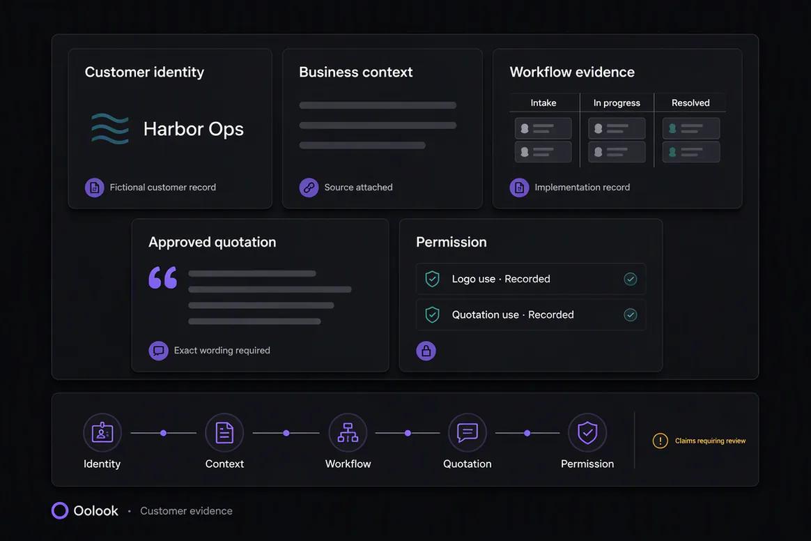Click the Fictional customer record label

pos(163,188)
